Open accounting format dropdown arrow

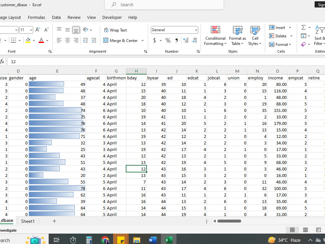[161, 40]
